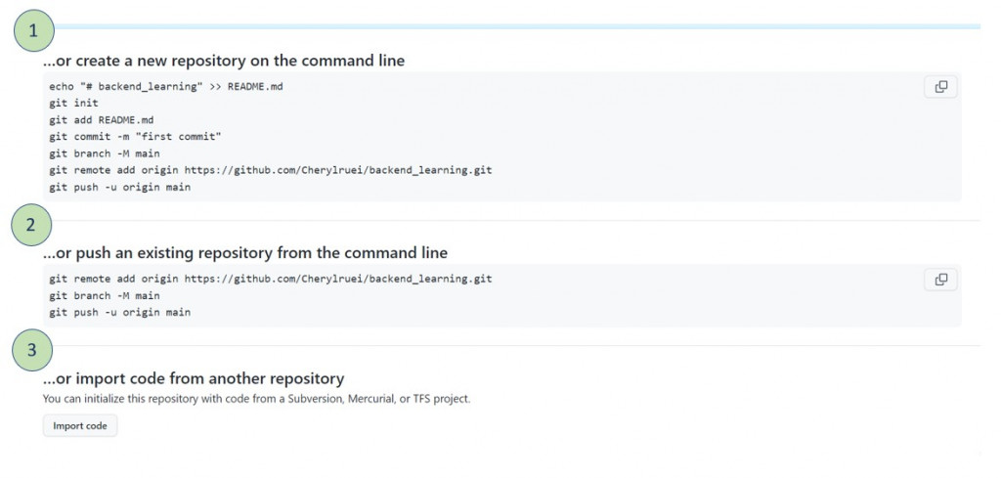Click the echo backend_learning README.md line
This screenshot has height=478, width=1001.
point(165,87)
